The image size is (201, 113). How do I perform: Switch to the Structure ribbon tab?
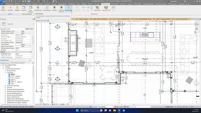(x=17, y=4)
